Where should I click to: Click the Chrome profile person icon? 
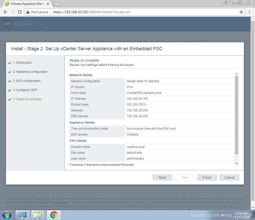click(x=226, y=2)
